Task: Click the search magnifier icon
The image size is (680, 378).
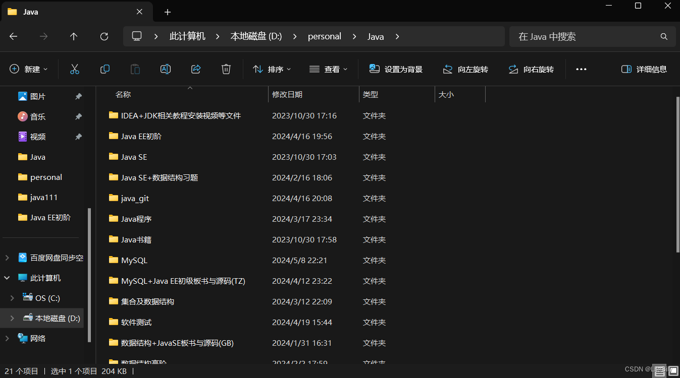Action: tap(664, 36)
